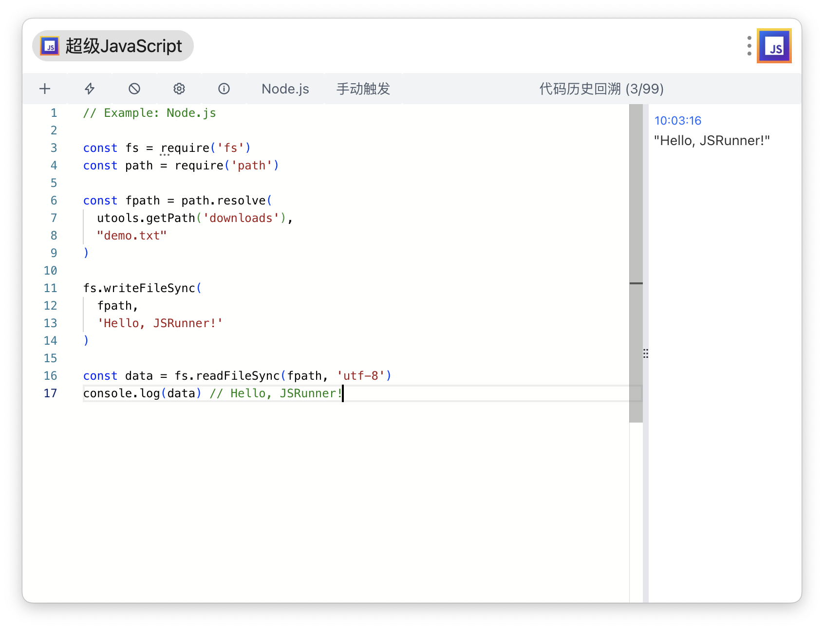
Task: Place cursor on the fs.writeFileSync line
Action: (141, 288)
